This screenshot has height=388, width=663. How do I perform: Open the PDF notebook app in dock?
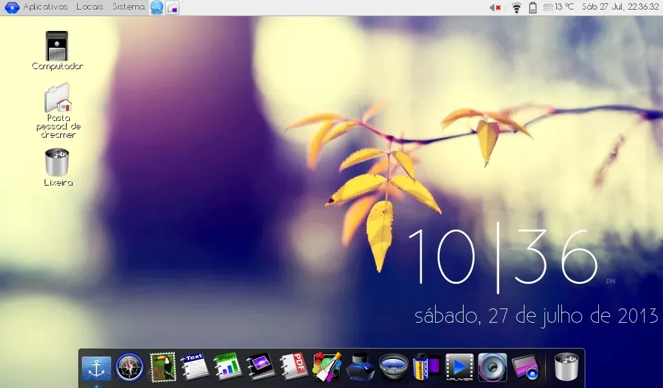(x=294, y=368)
